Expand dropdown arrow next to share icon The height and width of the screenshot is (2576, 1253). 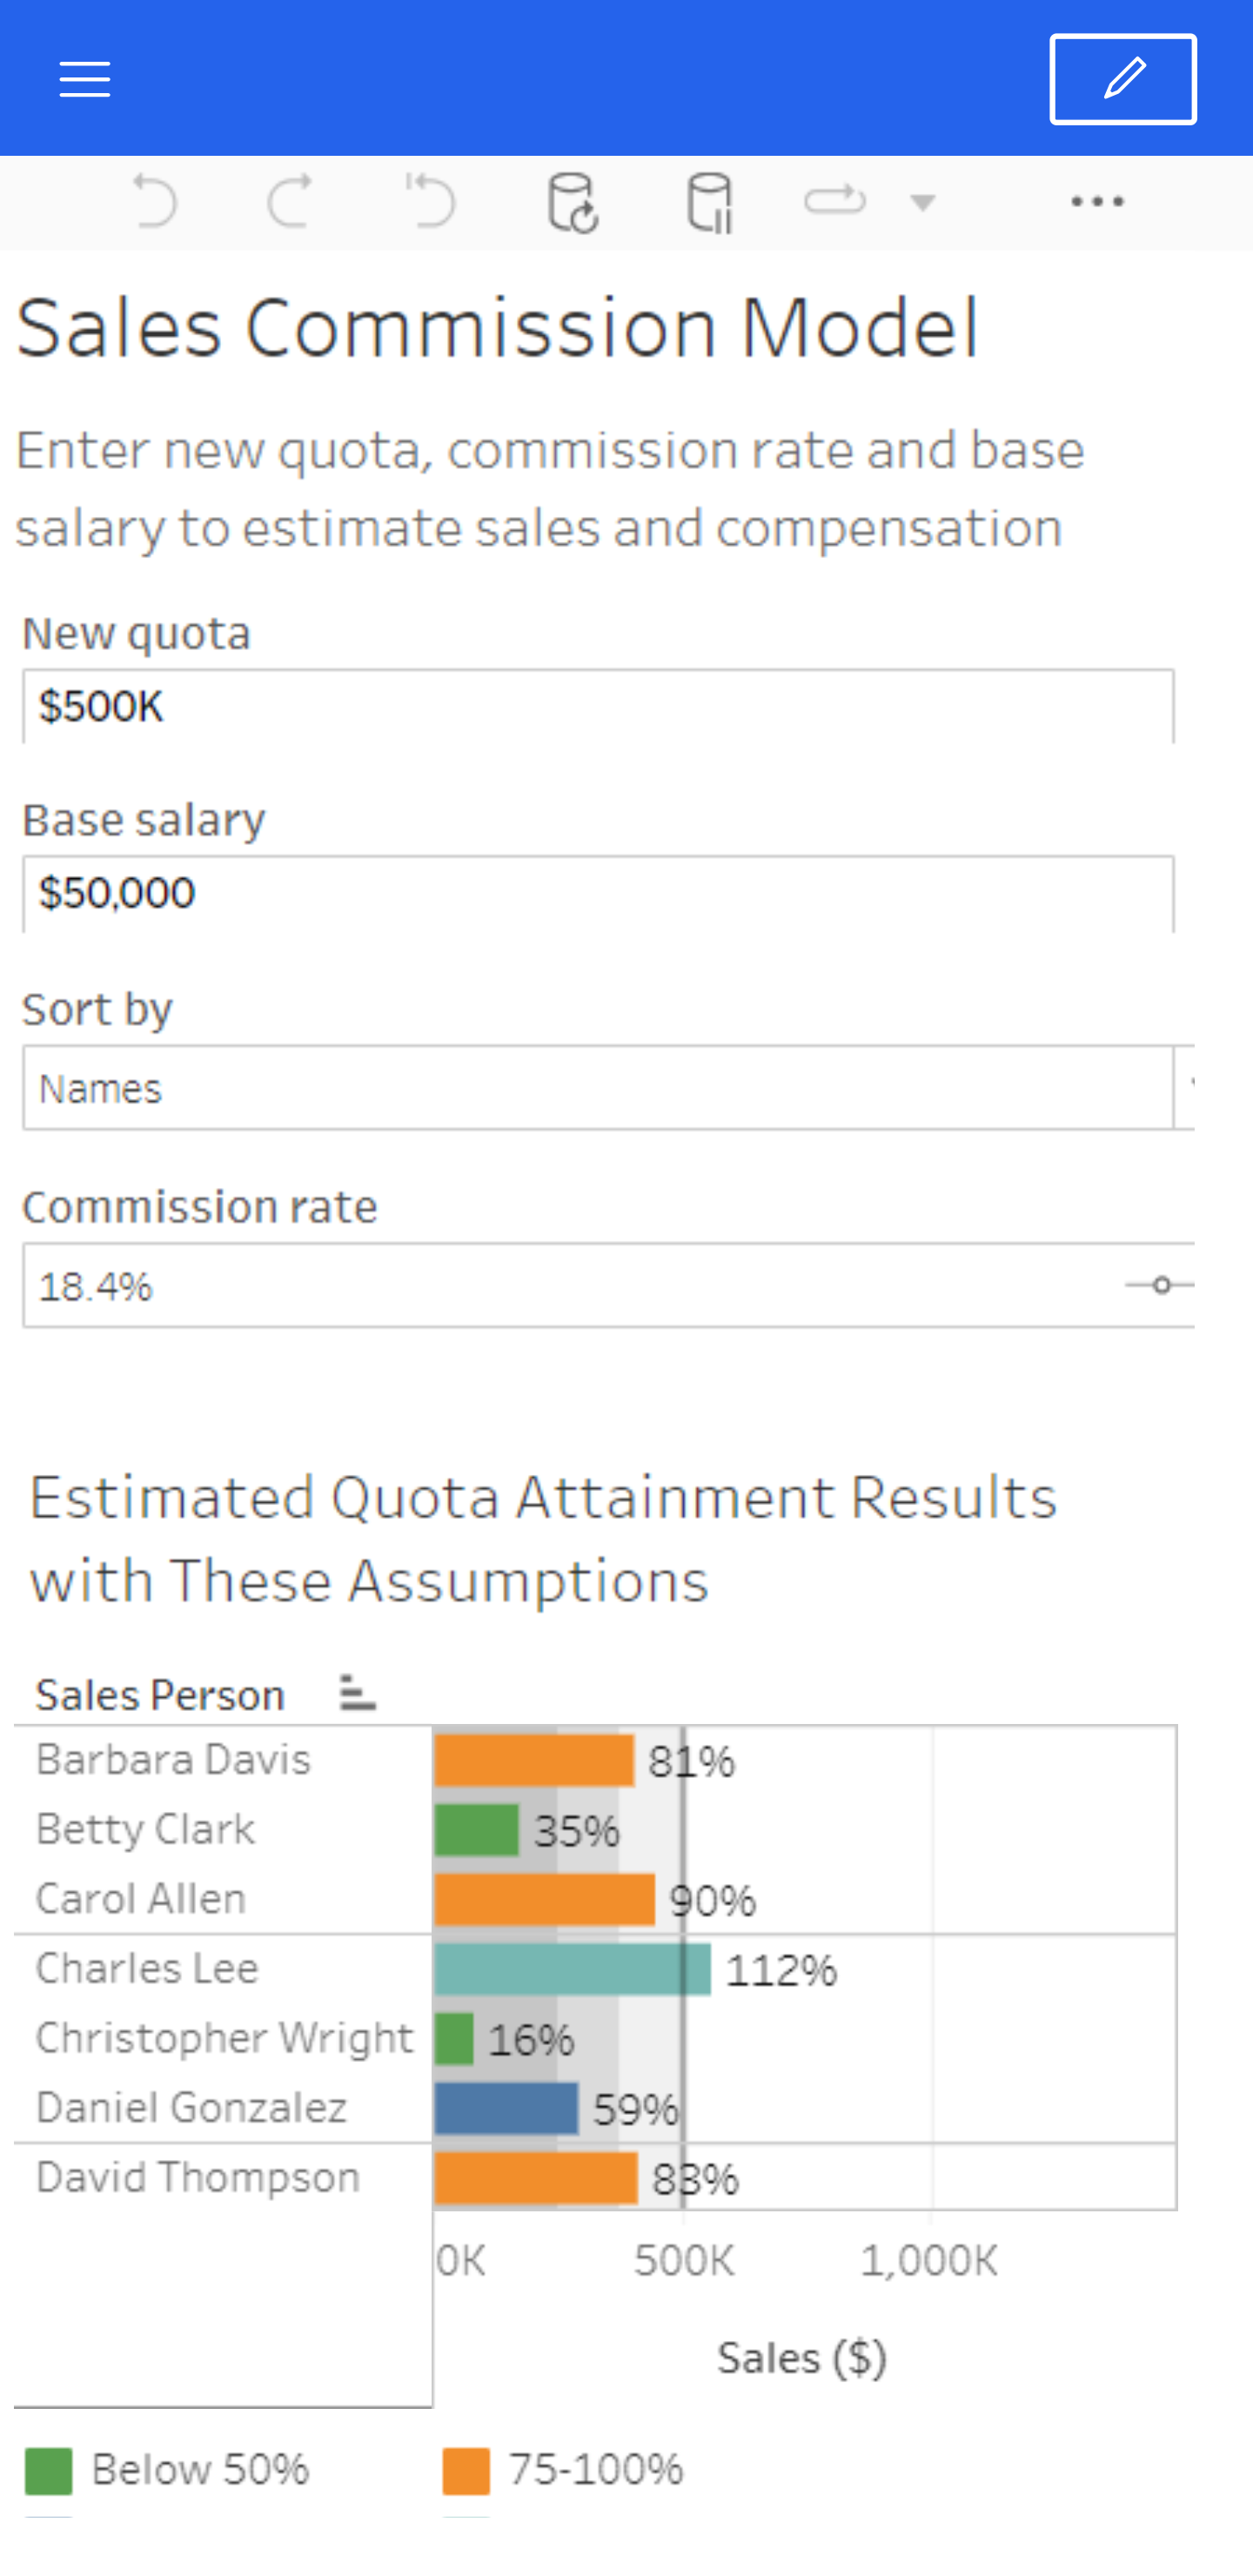point(922,203)
